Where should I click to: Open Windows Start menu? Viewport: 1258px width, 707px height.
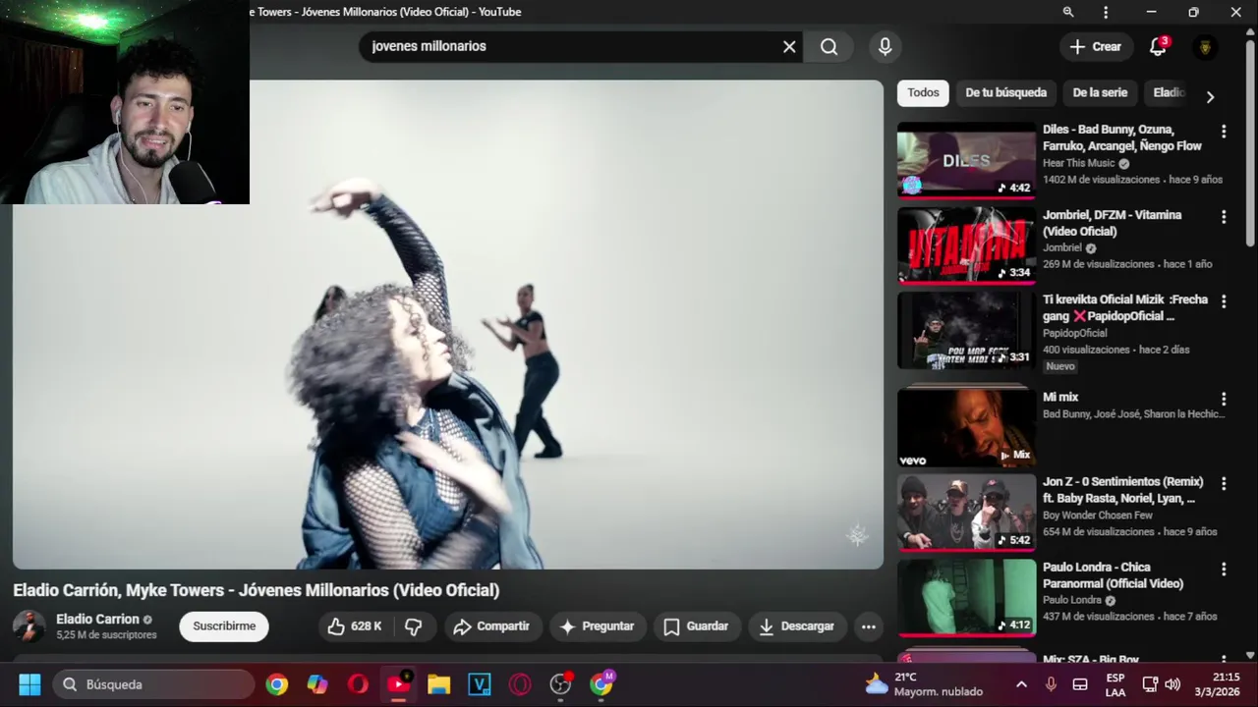pos(29,684)
